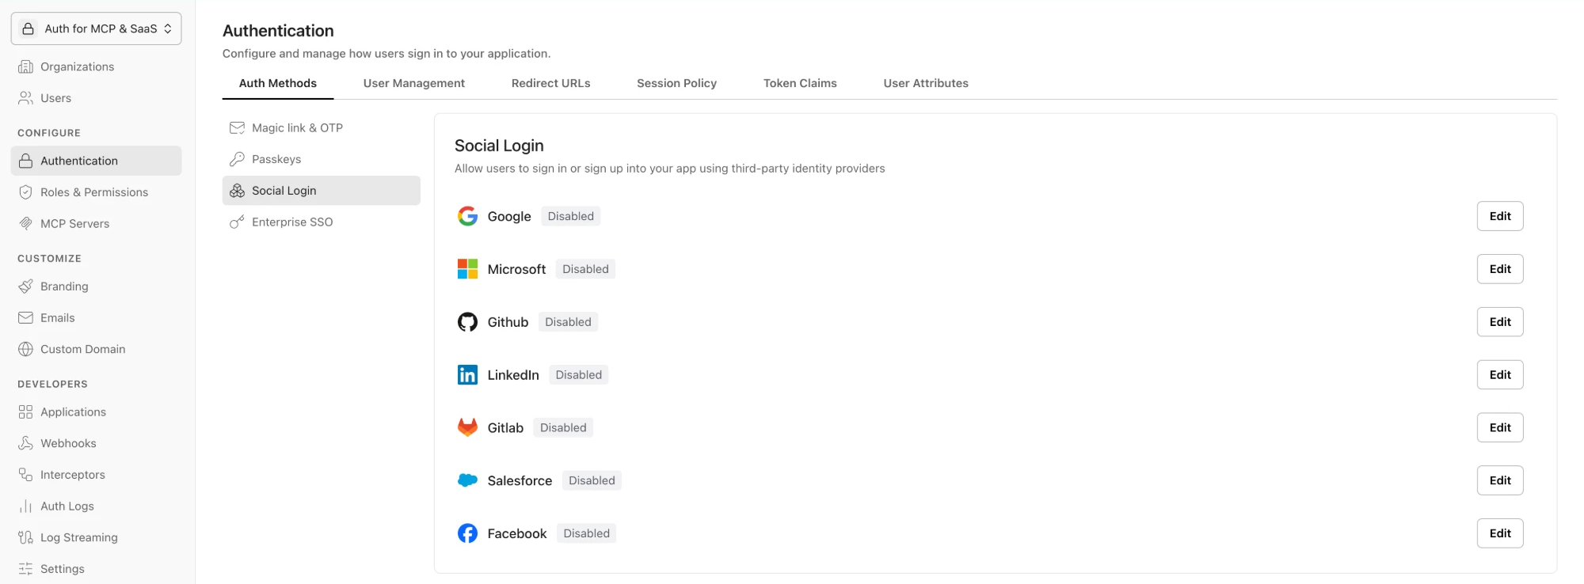Click the Interceptors icon
Screen dimensions: 1584x584
25,475
